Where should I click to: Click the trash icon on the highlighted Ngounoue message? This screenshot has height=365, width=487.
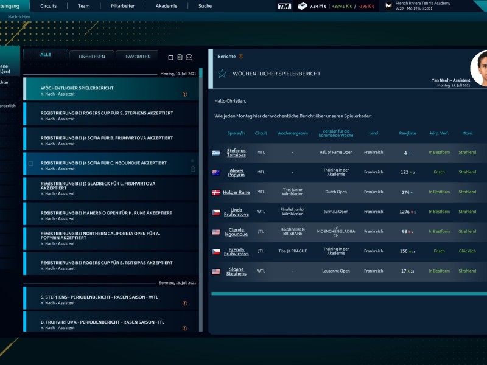point(193,169)
